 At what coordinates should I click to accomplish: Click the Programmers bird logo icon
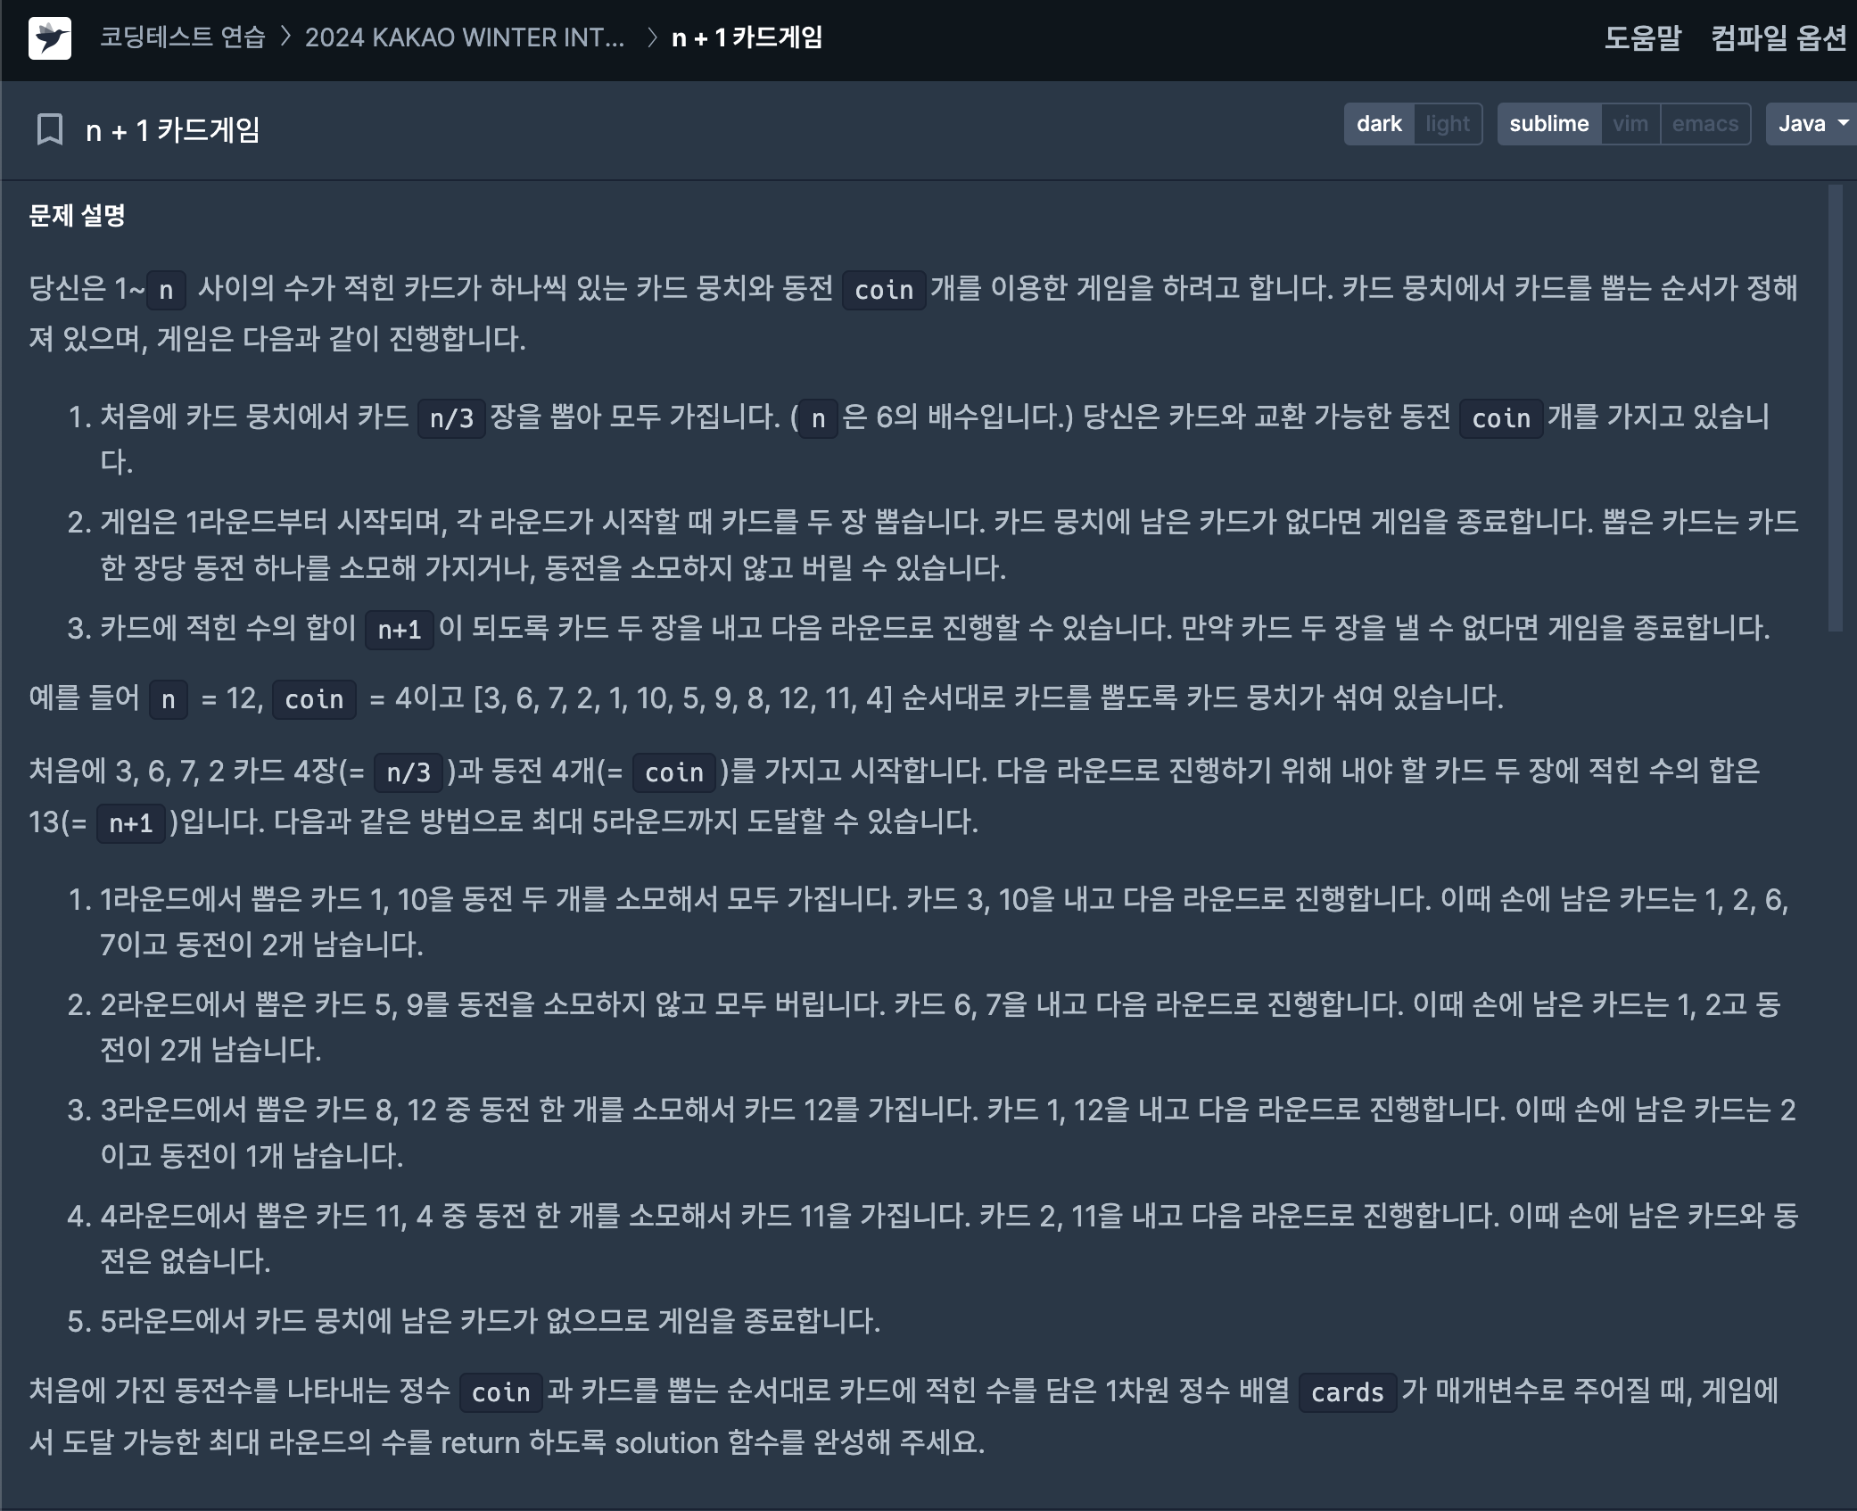50,38
